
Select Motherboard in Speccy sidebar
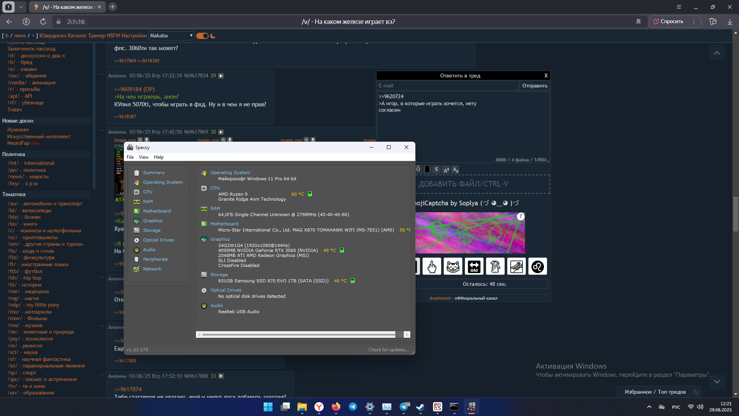(x=157, y=211)
